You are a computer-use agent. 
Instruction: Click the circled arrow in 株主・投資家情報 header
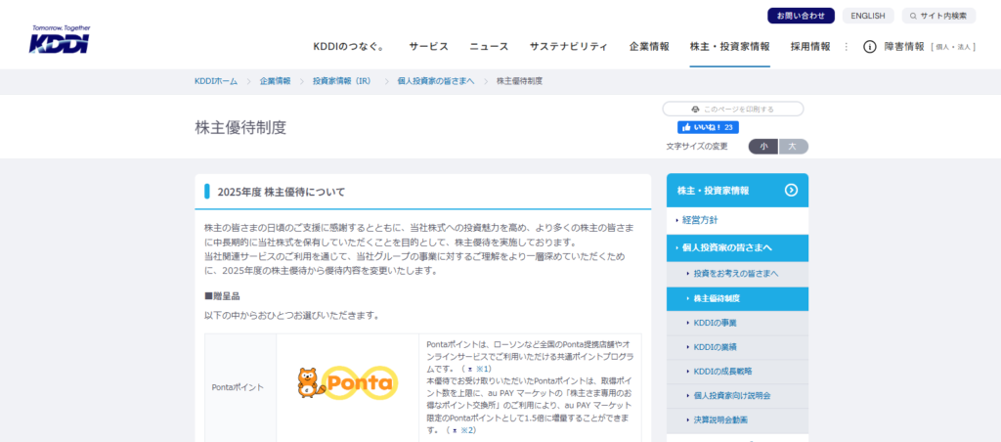pyautogui.click(x=791, y=190)
